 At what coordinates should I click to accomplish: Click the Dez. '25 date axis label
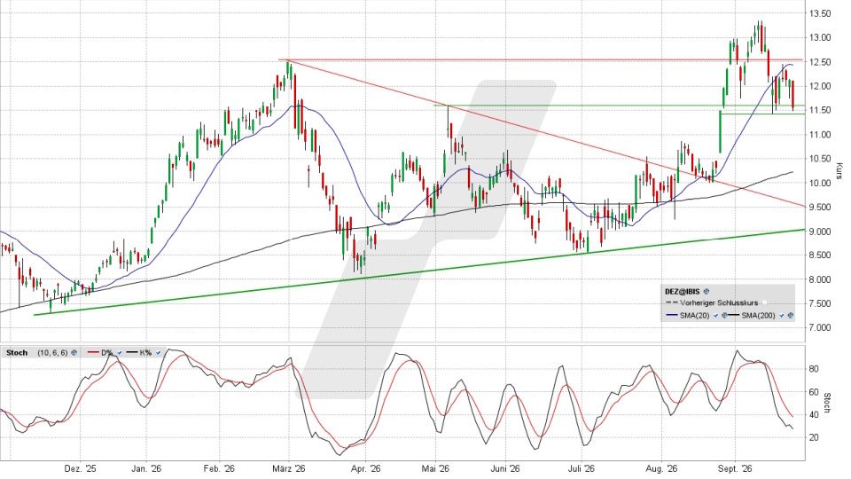(80, 467)
